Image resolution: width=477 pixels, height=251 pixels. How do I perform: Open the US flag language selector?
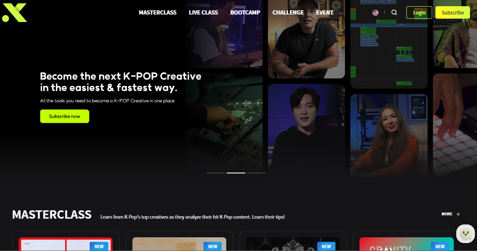pos(376,12)
